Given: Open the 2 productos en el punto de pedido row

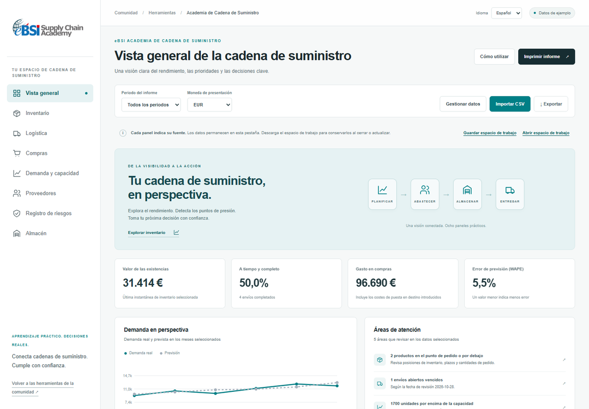Looking at the screenshot, I should pos(470,360).
